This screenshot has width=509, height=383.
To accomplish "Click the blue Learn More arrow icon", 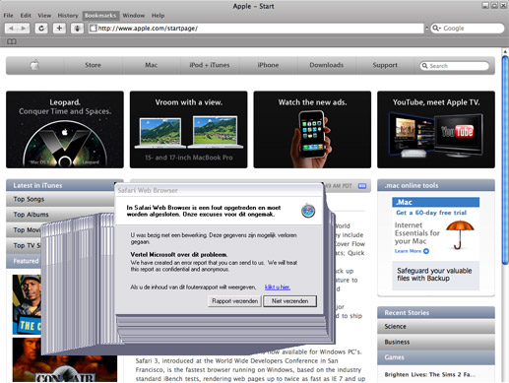I will tap(426, 251).
